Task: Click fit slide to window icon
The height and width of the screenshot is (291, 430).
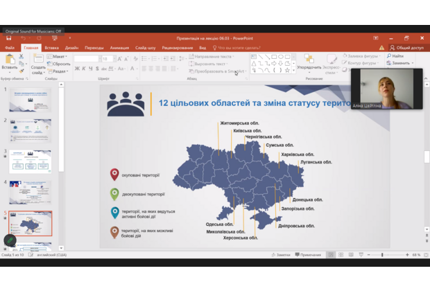Action: [424, 255]
